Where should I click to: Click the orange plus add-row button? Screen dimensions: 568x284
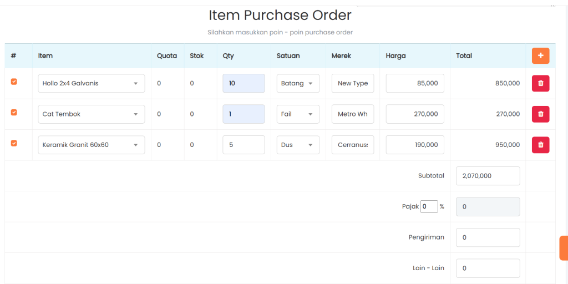(540, 55)
